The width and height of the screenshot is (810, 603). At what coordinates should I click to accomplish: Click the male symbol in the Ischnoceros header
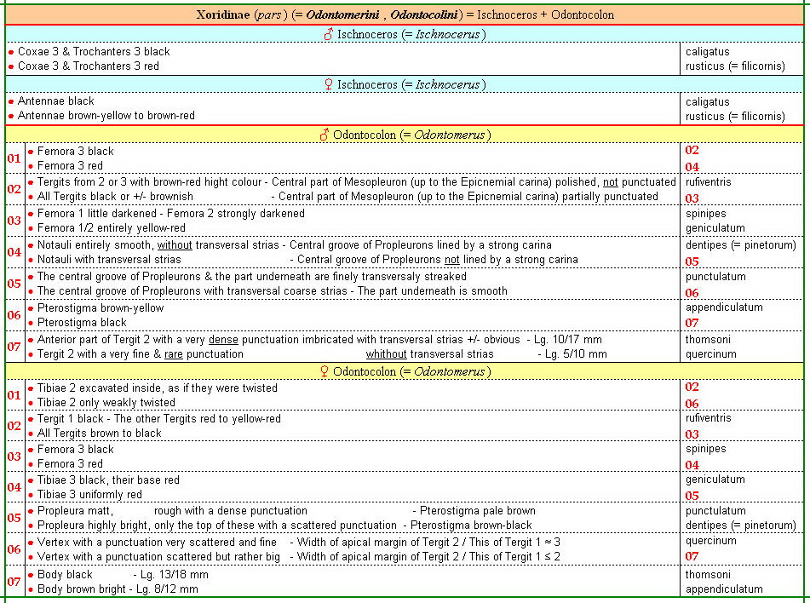tap(328, 34)
